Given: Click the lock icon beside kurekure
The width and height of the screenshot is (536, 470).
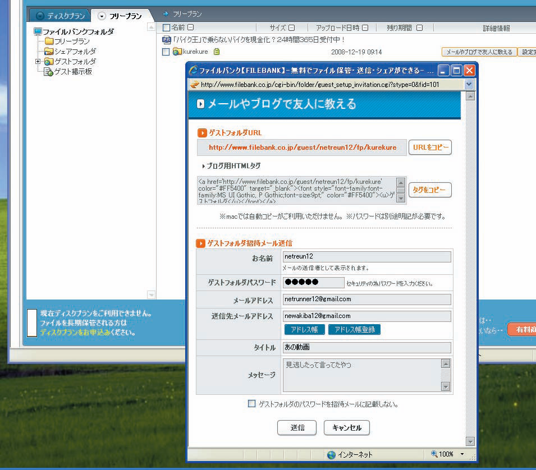Looking at the screenshot, I should click(217, 52).
